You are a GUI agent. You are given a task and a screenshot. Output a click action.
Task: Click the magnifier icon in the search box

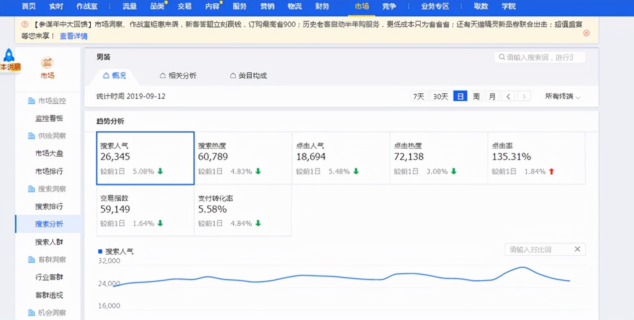click(x=501, y=57)
